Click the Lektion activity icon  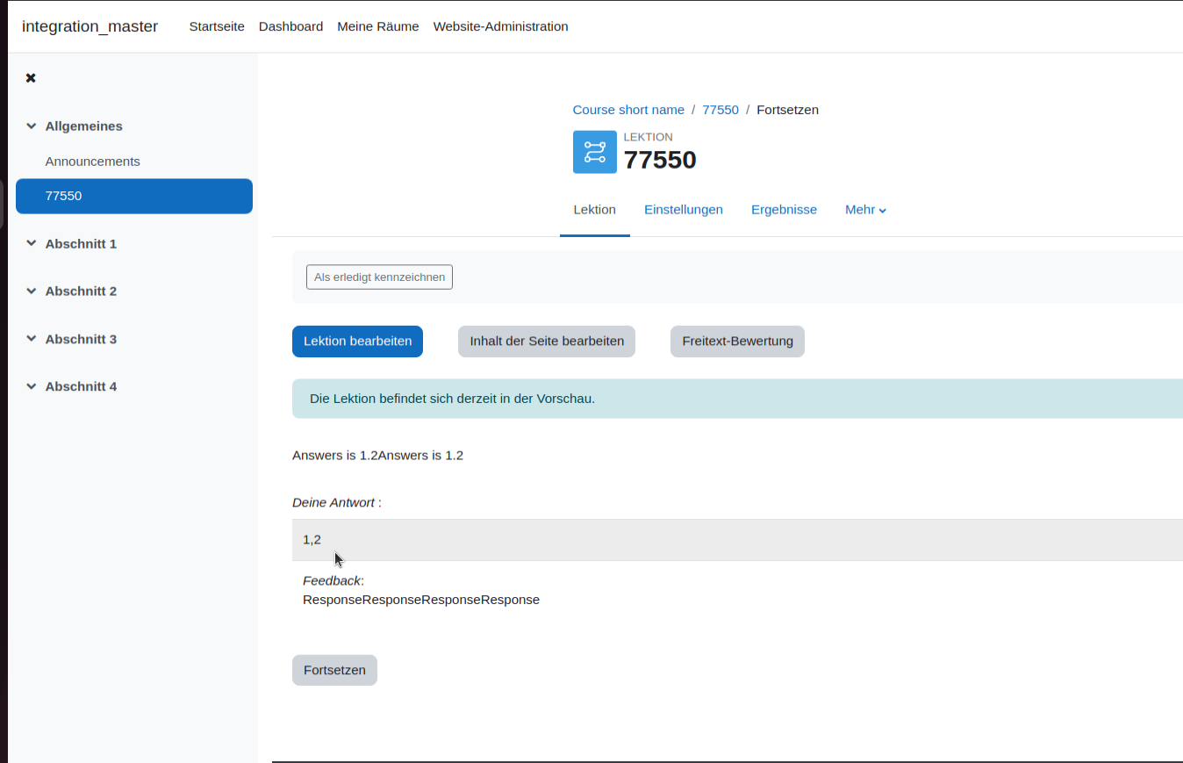[595, 152]
